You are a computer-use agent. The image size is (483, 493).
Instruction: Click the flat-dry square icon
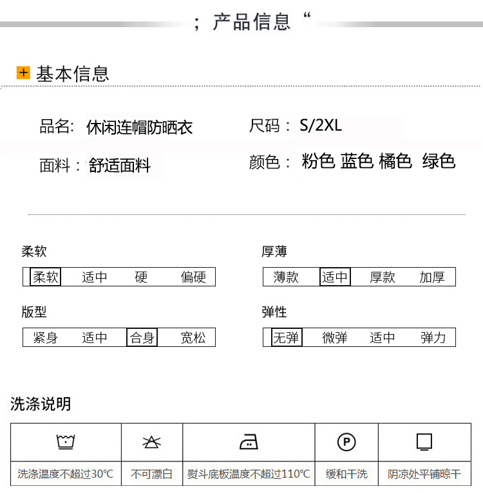coord(424,442)
